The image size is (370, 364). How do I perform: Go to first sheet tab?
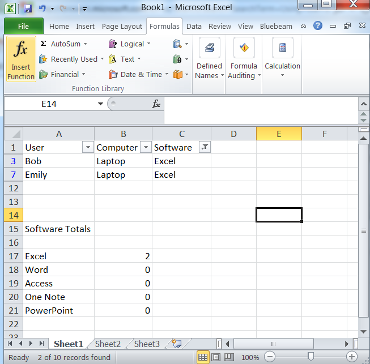(x=10, y=344)
